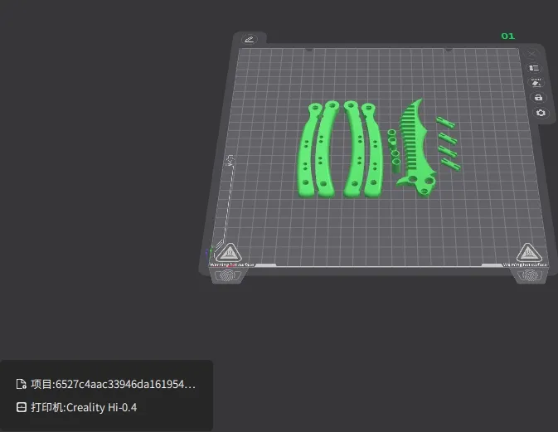Click the edit plate name pencil icon

249,39
